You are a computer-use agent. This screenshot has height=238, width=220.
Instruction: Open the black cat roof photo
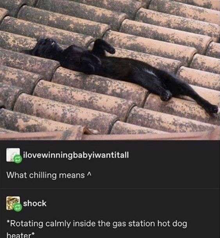110,70
